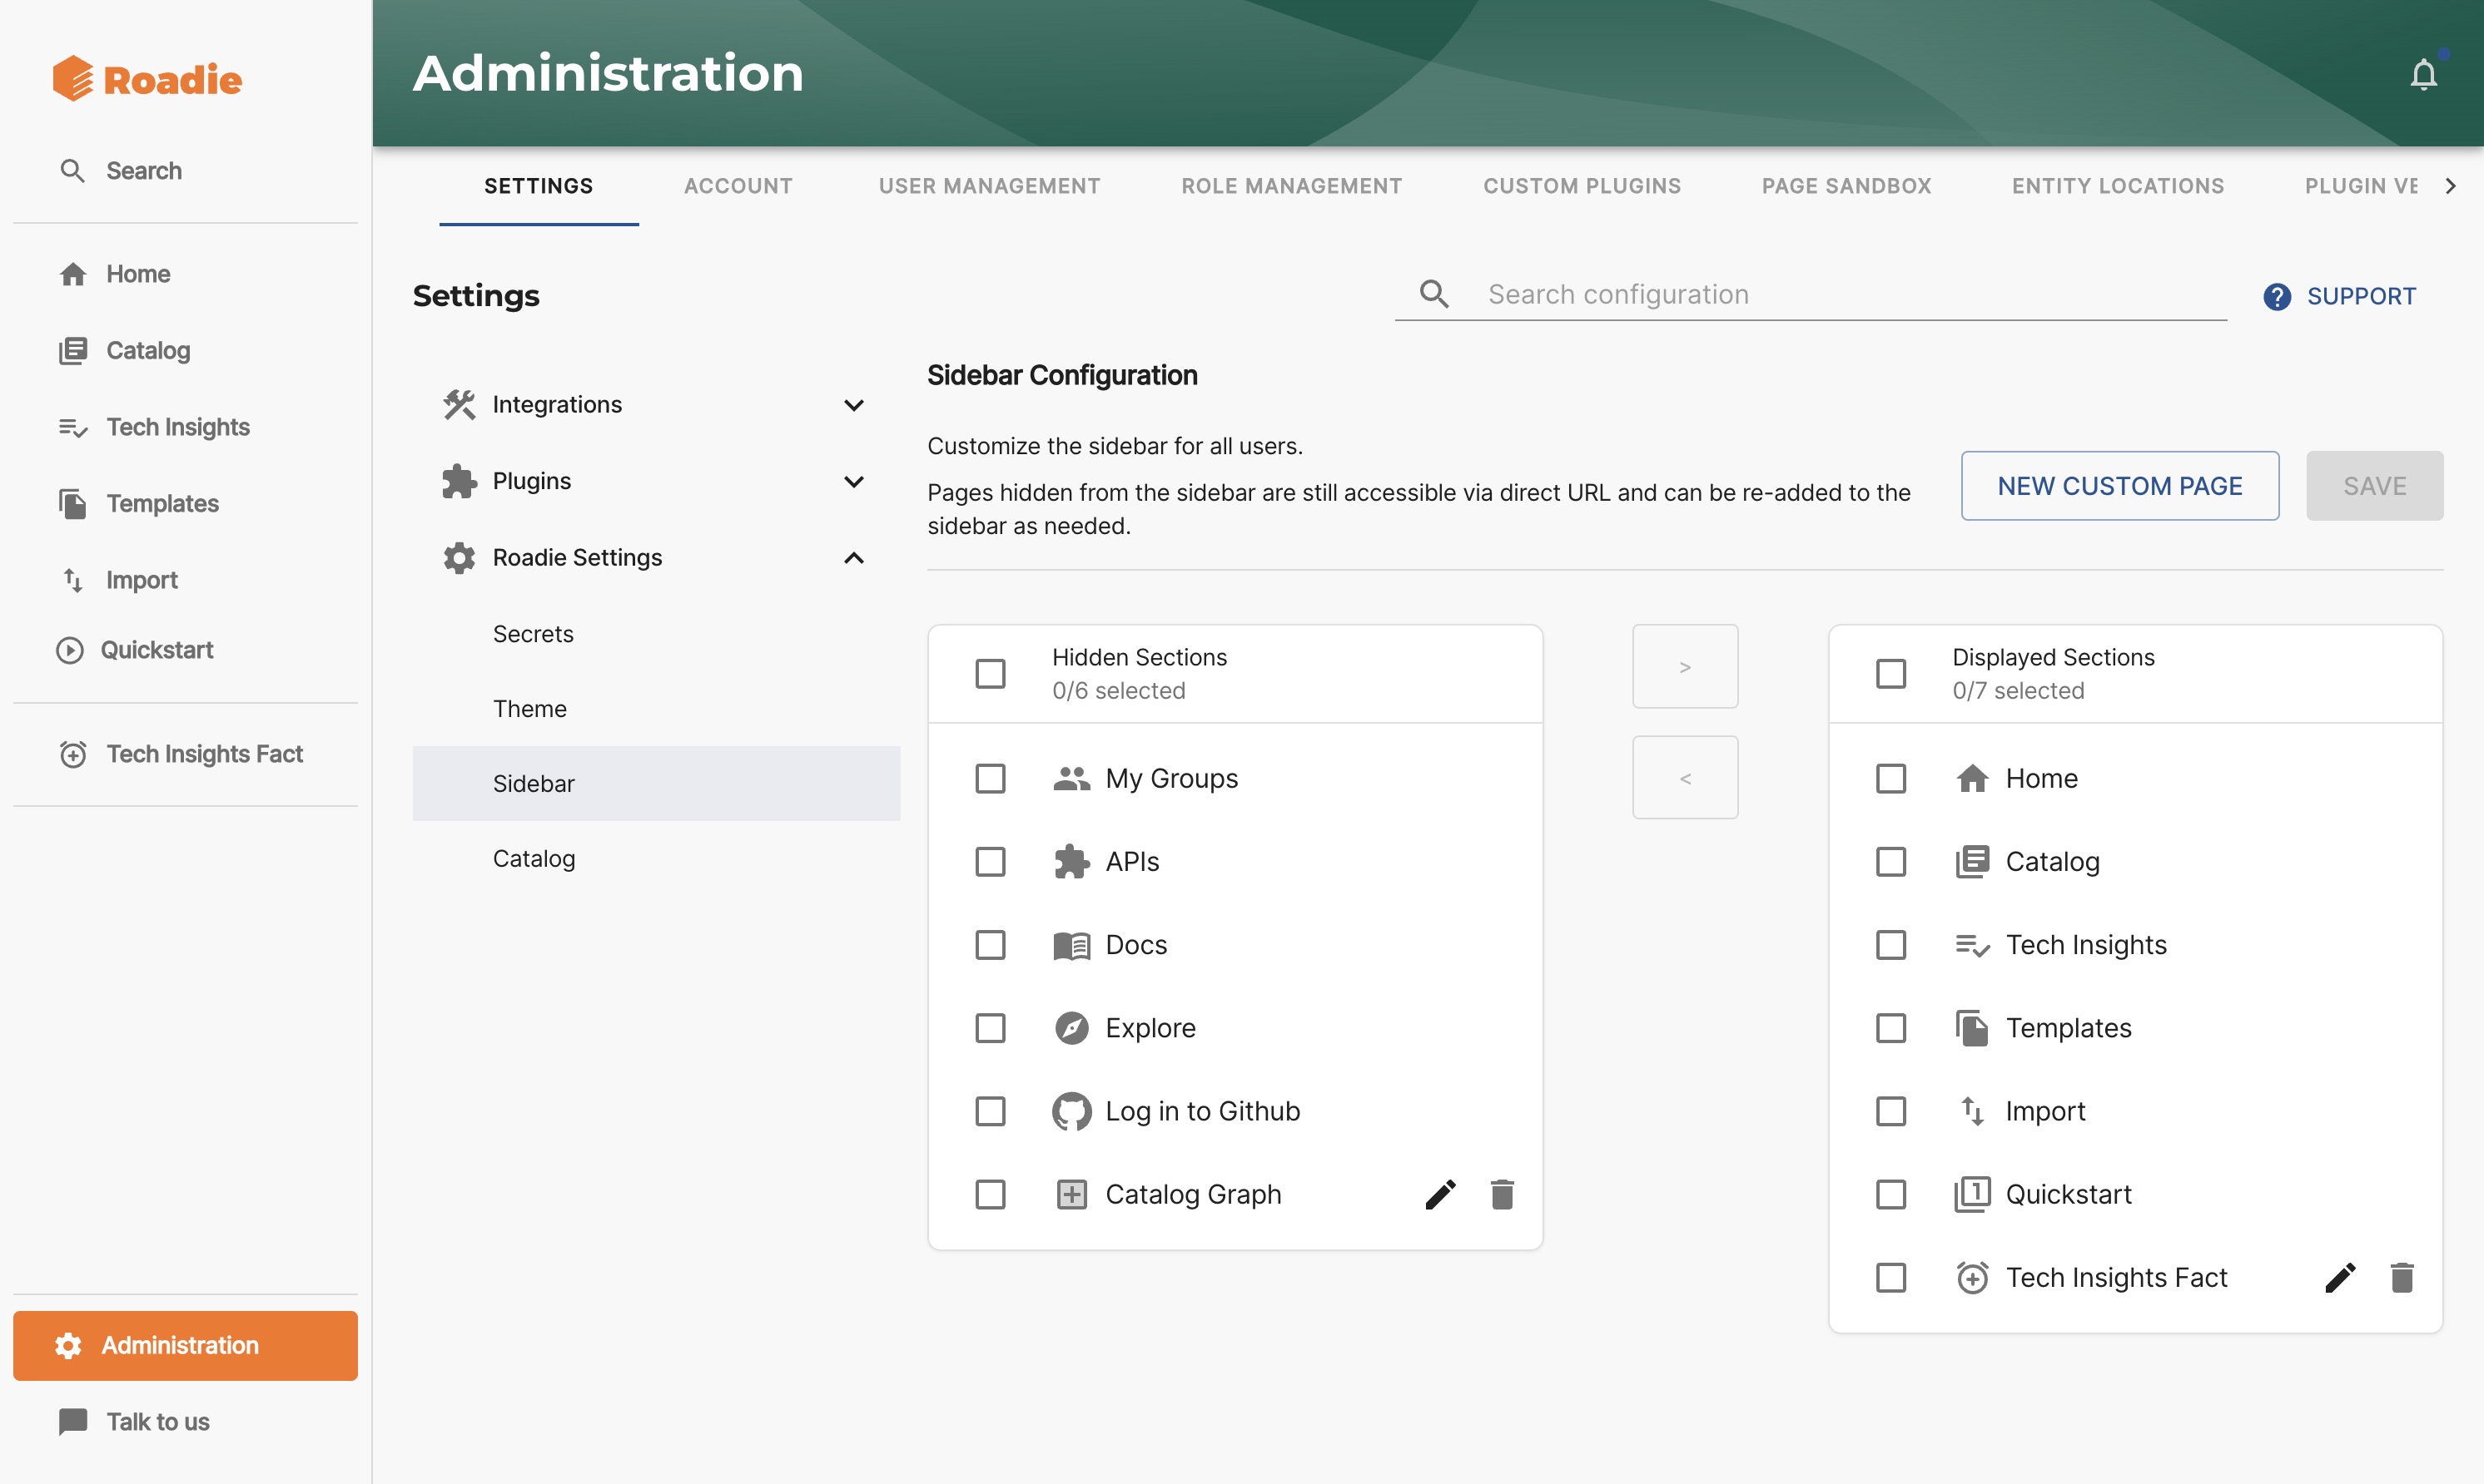This screenshot has height=1484, width=2484.
Task: Select the Catalog icon in the sidebar
Action: tap(73, 350)
